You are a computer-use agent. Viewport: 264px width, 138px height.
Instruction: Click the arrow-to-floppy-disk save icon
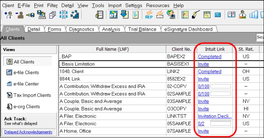[x=30, y=15]
